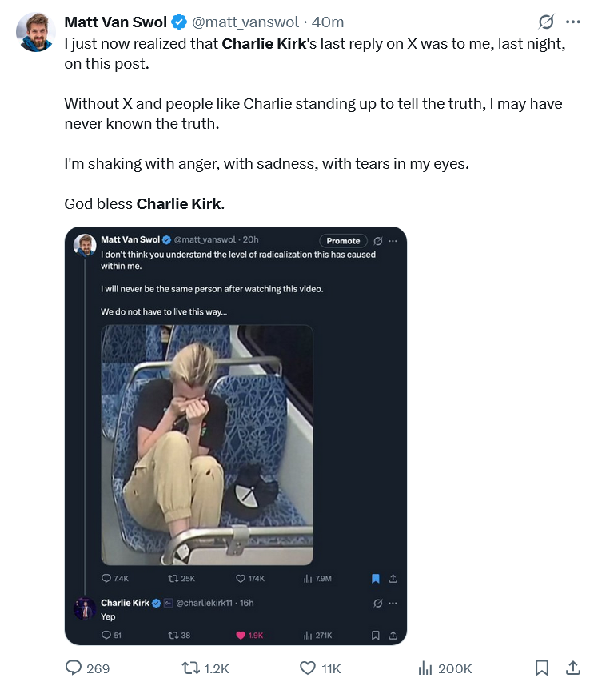The image size is (598, 690).
Task: View analytics showing 200K views
Action: (x=425, y=668)
